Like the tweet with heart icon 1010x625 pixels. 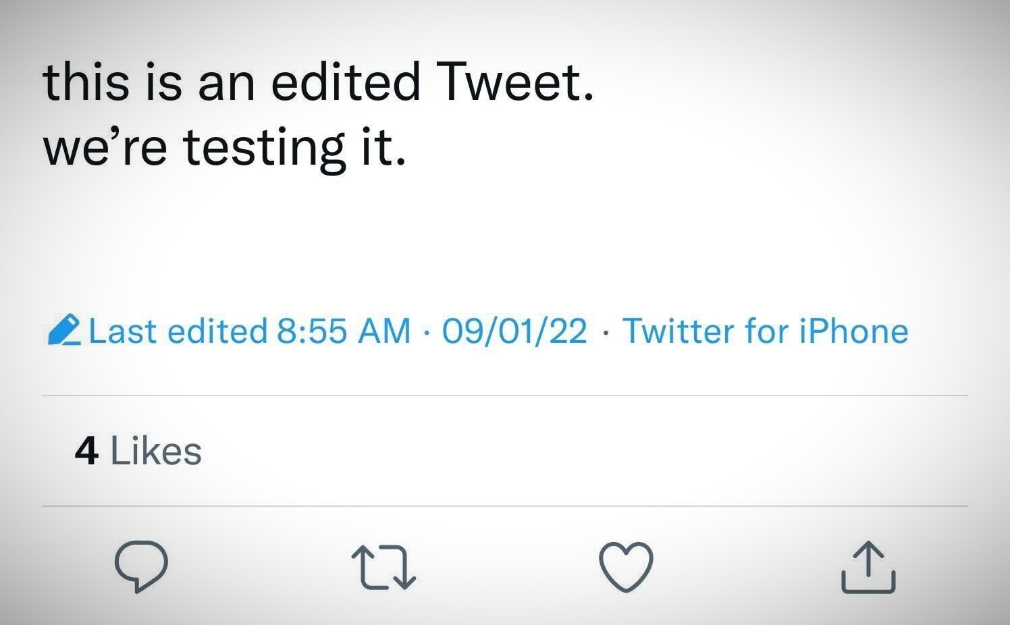click(x=627, y=567)
